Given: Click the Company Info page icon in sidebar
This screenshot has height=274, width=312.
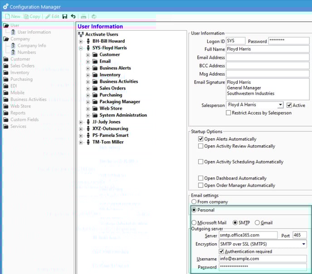Looking at the screenshot, I should coord(13,45).
